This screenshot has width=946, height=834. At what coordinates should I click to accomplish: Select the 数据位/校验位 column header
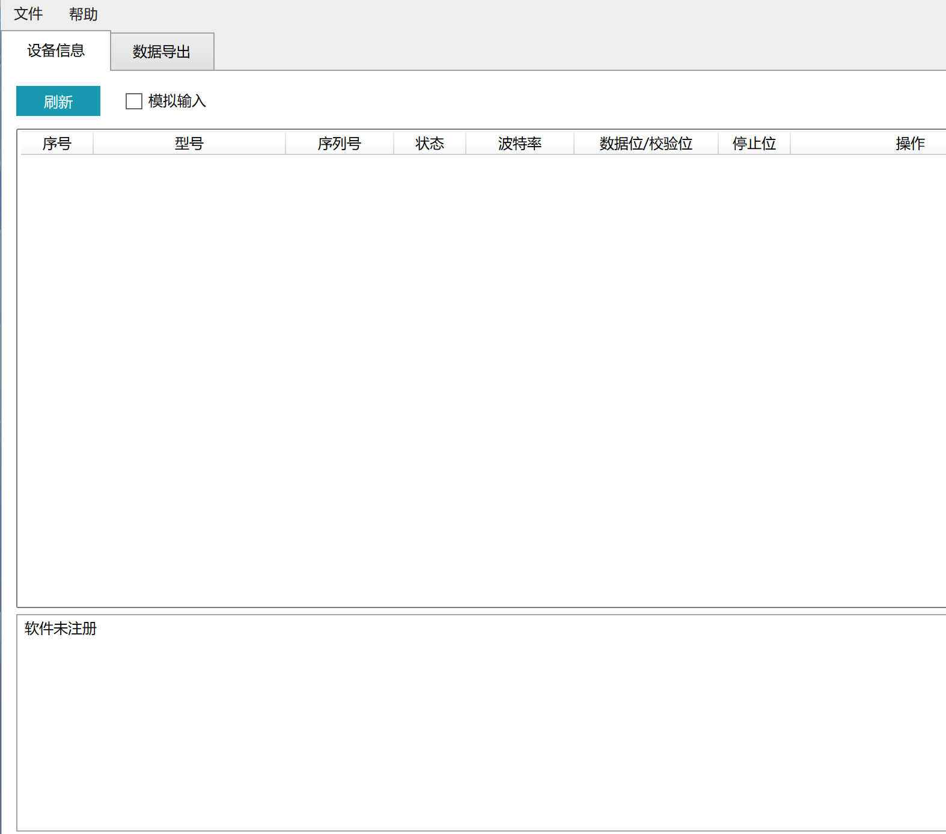646,144
